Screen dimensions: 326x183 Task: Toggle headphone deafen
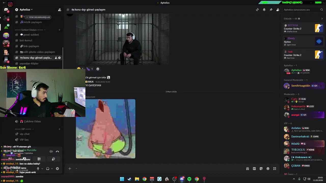48,169
